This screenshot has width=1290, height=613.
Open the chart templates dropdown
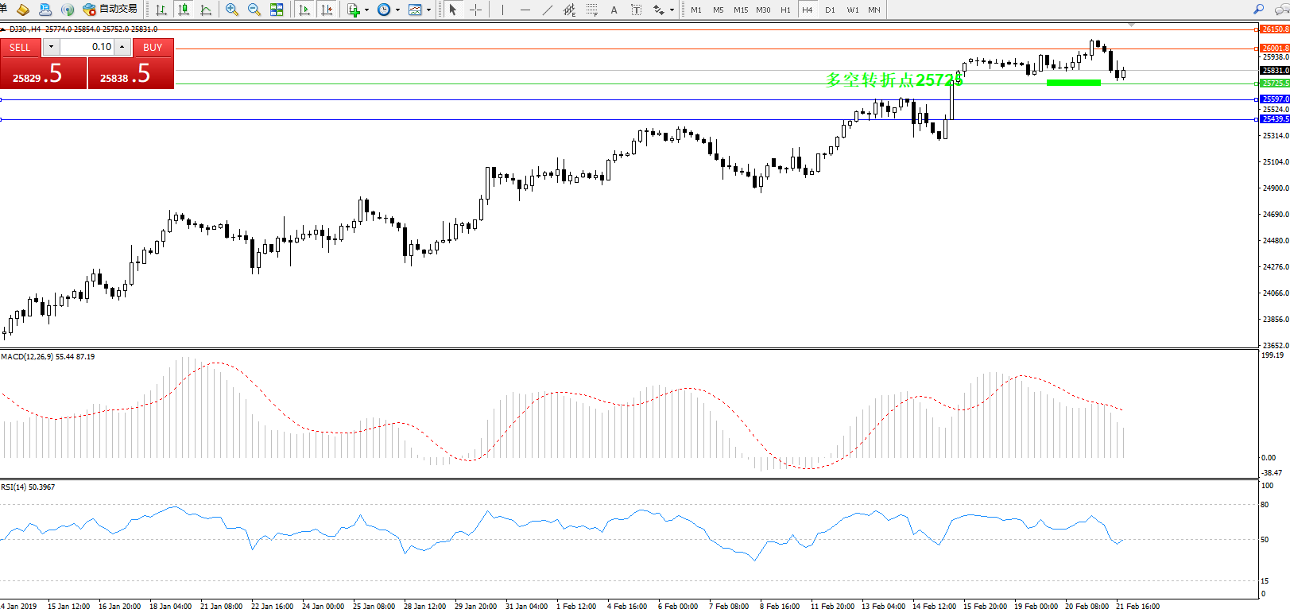(x=428, y=10)
